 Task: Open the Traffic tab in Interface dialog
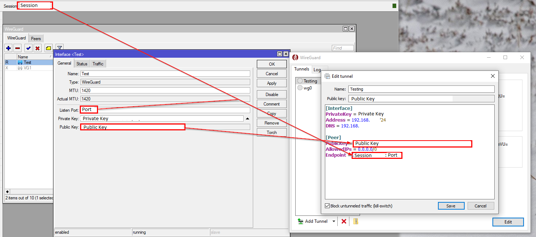[98, 64]
